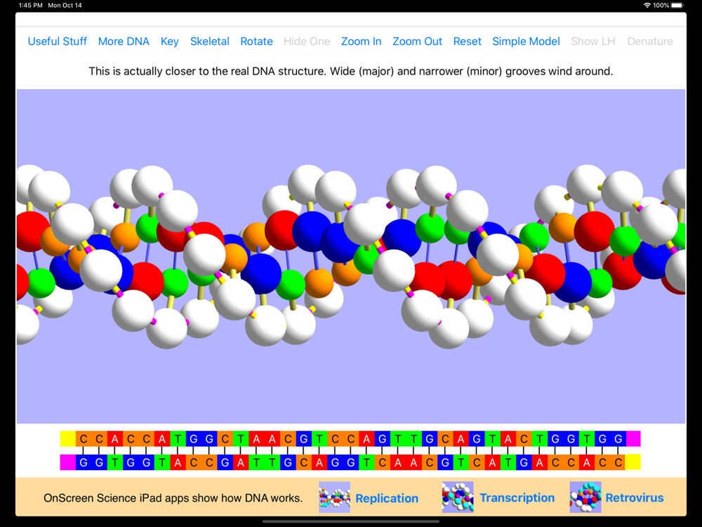Tap the battery indicator icon
The image size is (702, 527).
(x=677, y=6)
